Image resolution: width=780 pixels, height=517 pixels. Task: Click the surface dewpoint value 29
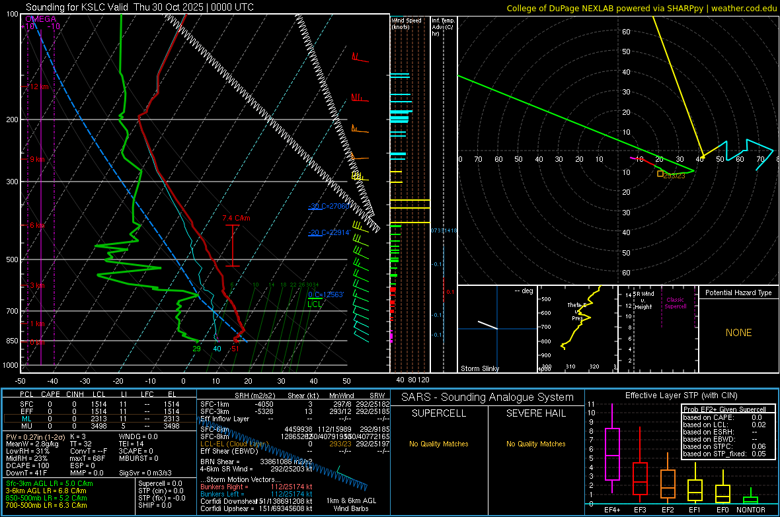tap(196, 349)
